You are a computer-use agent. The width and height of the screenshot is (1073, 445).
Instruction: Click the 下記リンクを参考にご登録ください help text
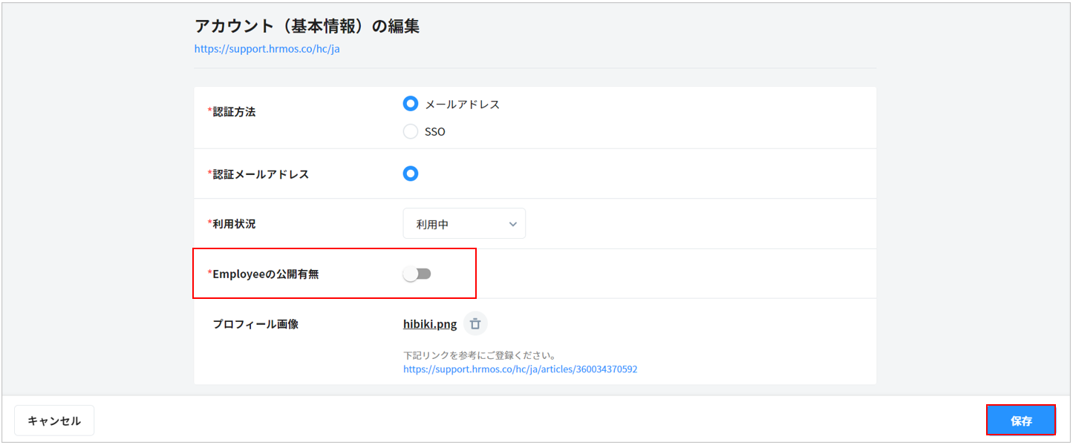[x=480, y=355]
